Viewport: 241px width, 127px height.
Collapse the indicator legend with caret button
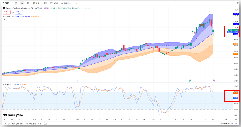[5, 20]
